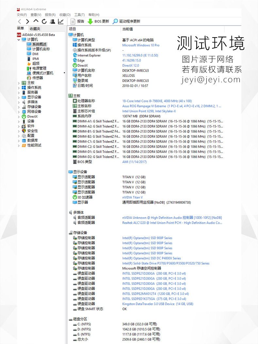Open Microsoft Windows 10 Pro link
Screen dimensions: 258x344
[141, 45]
